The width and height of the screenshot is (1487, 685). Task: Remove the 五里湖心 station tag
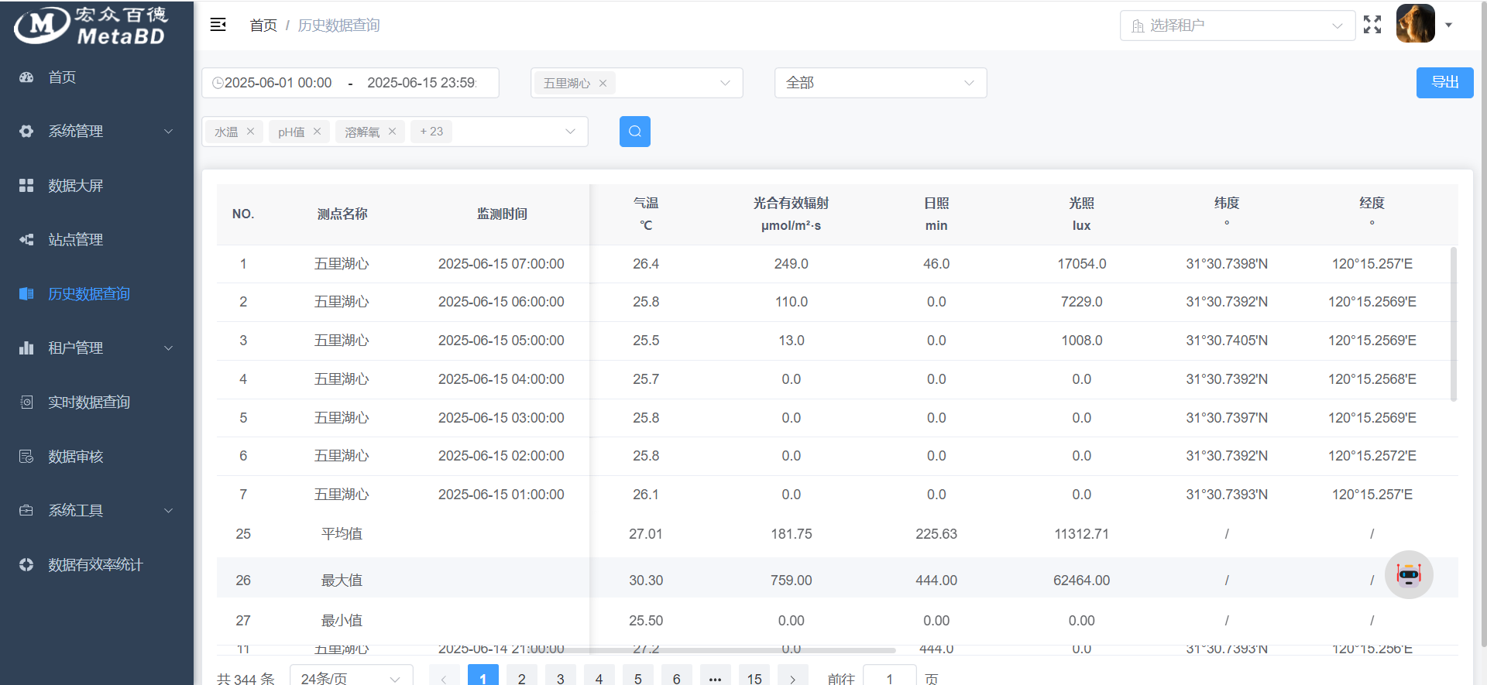pyautogui.click(x=603, y=83)
